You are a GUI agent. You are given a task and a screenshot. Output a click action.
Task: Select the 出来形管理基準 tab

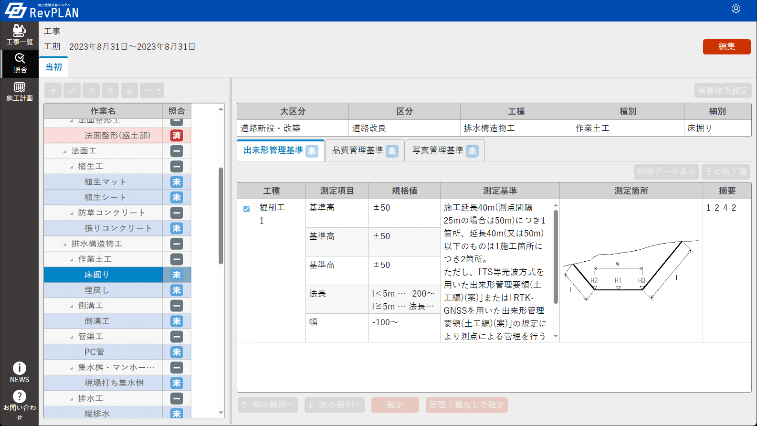[281, 150]
